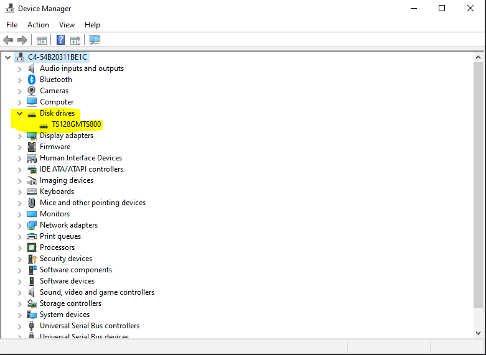Open the View menu
This screenshot has width=486, height=355.
[x=67, y=25]
